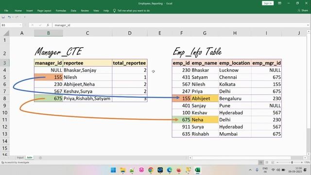This screenshot has height=175, width=311.
Task: Select the Lucknow cell
Action: (235, 70)
